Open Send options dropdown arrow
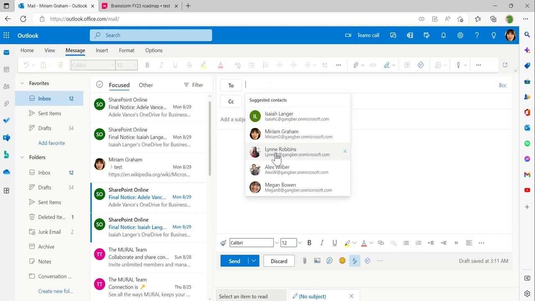 point(254,261)
